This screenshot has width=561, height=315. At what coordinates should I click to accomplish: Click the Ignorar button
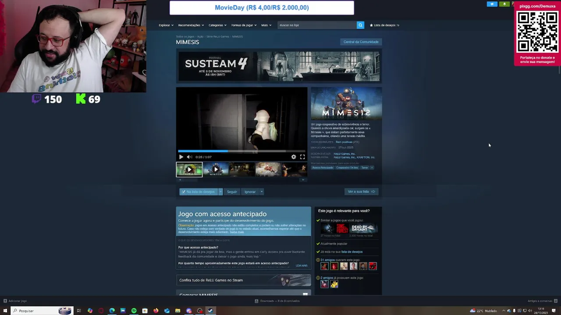pyautogui.click(x=250, y=192)
